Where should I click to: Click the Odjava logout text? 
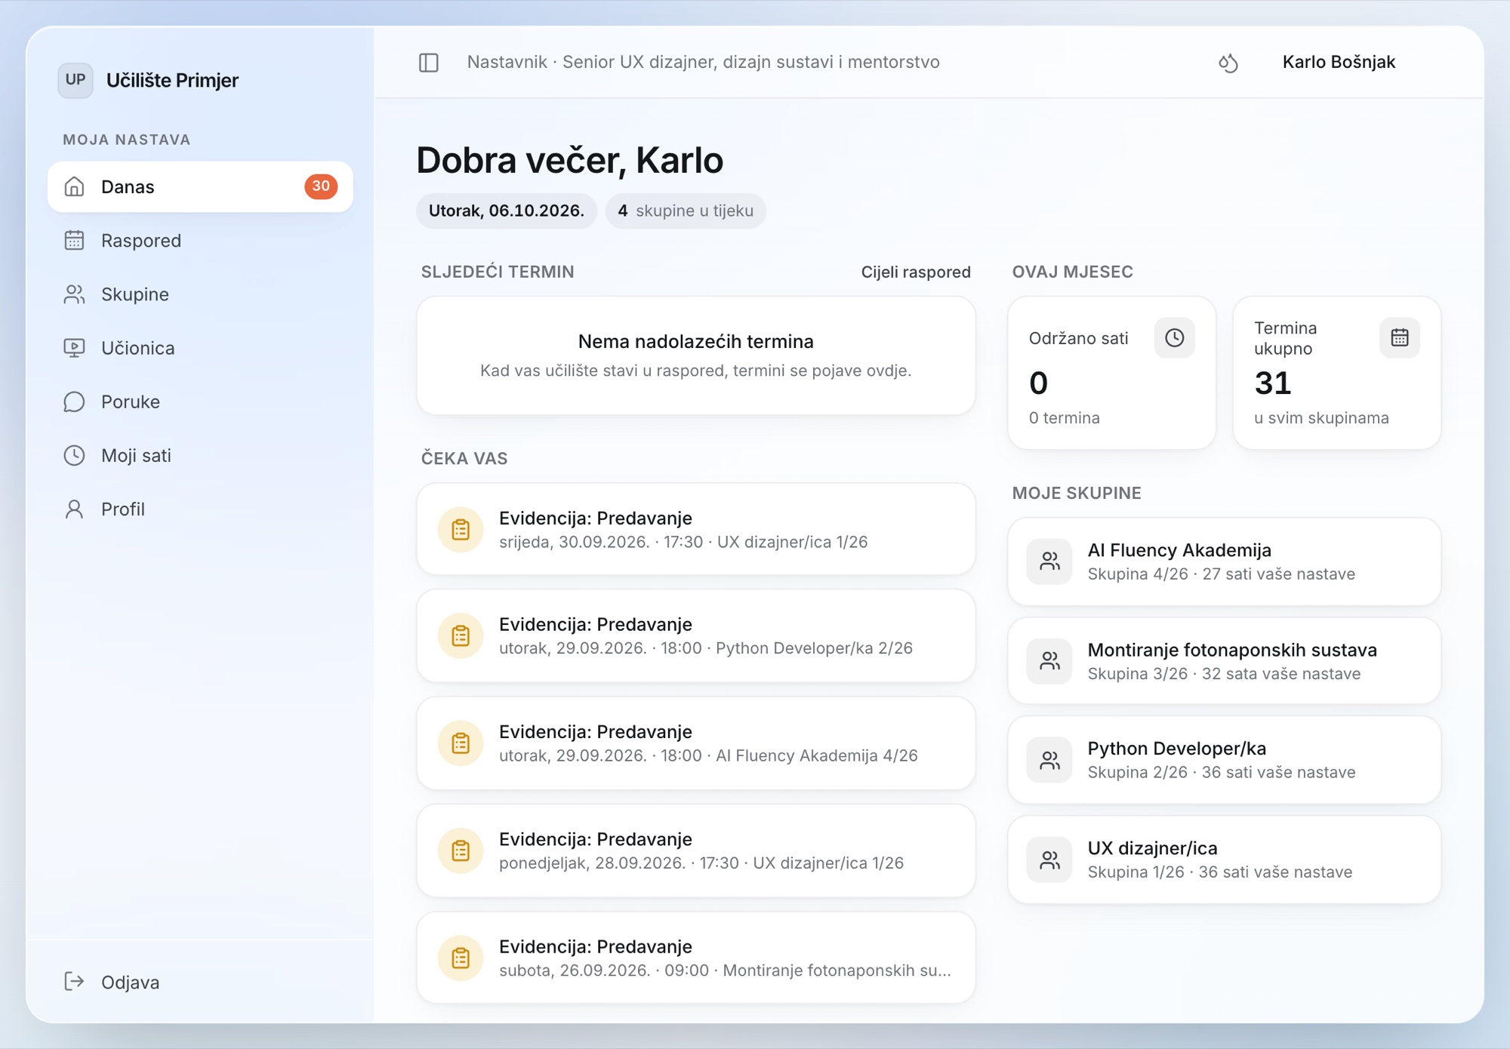click(x=131, y=982)
